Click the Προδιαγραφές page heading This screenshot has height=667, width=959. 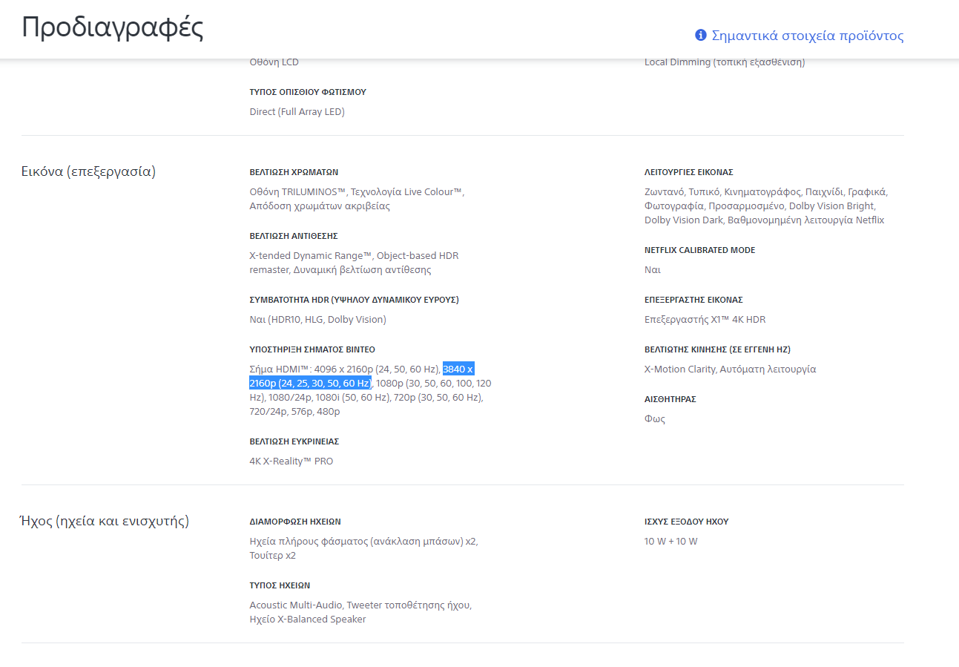point(112,27)
